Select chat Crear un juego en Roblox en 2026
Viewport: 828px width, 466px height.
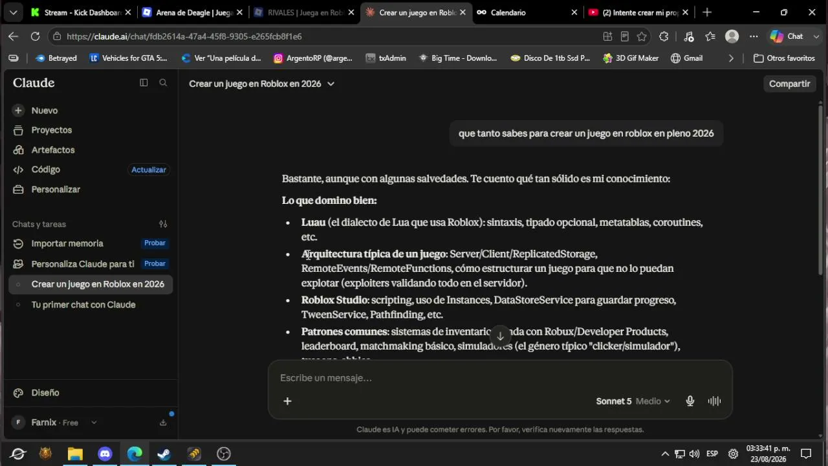pyautogui.click(x=91, y=284)
